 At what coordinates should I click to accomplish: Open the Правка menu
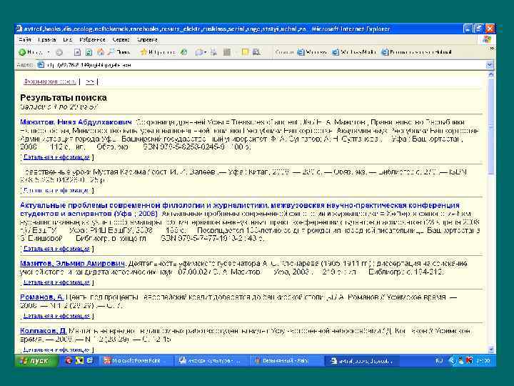(47, 40)
